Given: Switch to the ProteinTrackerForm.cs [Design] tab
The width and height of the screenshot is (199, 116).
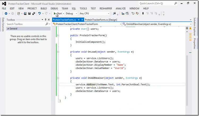Looking at the screenshot, I should point(101,20).
